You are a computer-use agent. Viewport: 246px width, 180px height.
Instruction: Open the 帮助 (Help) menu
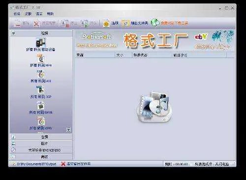(50, 14)
